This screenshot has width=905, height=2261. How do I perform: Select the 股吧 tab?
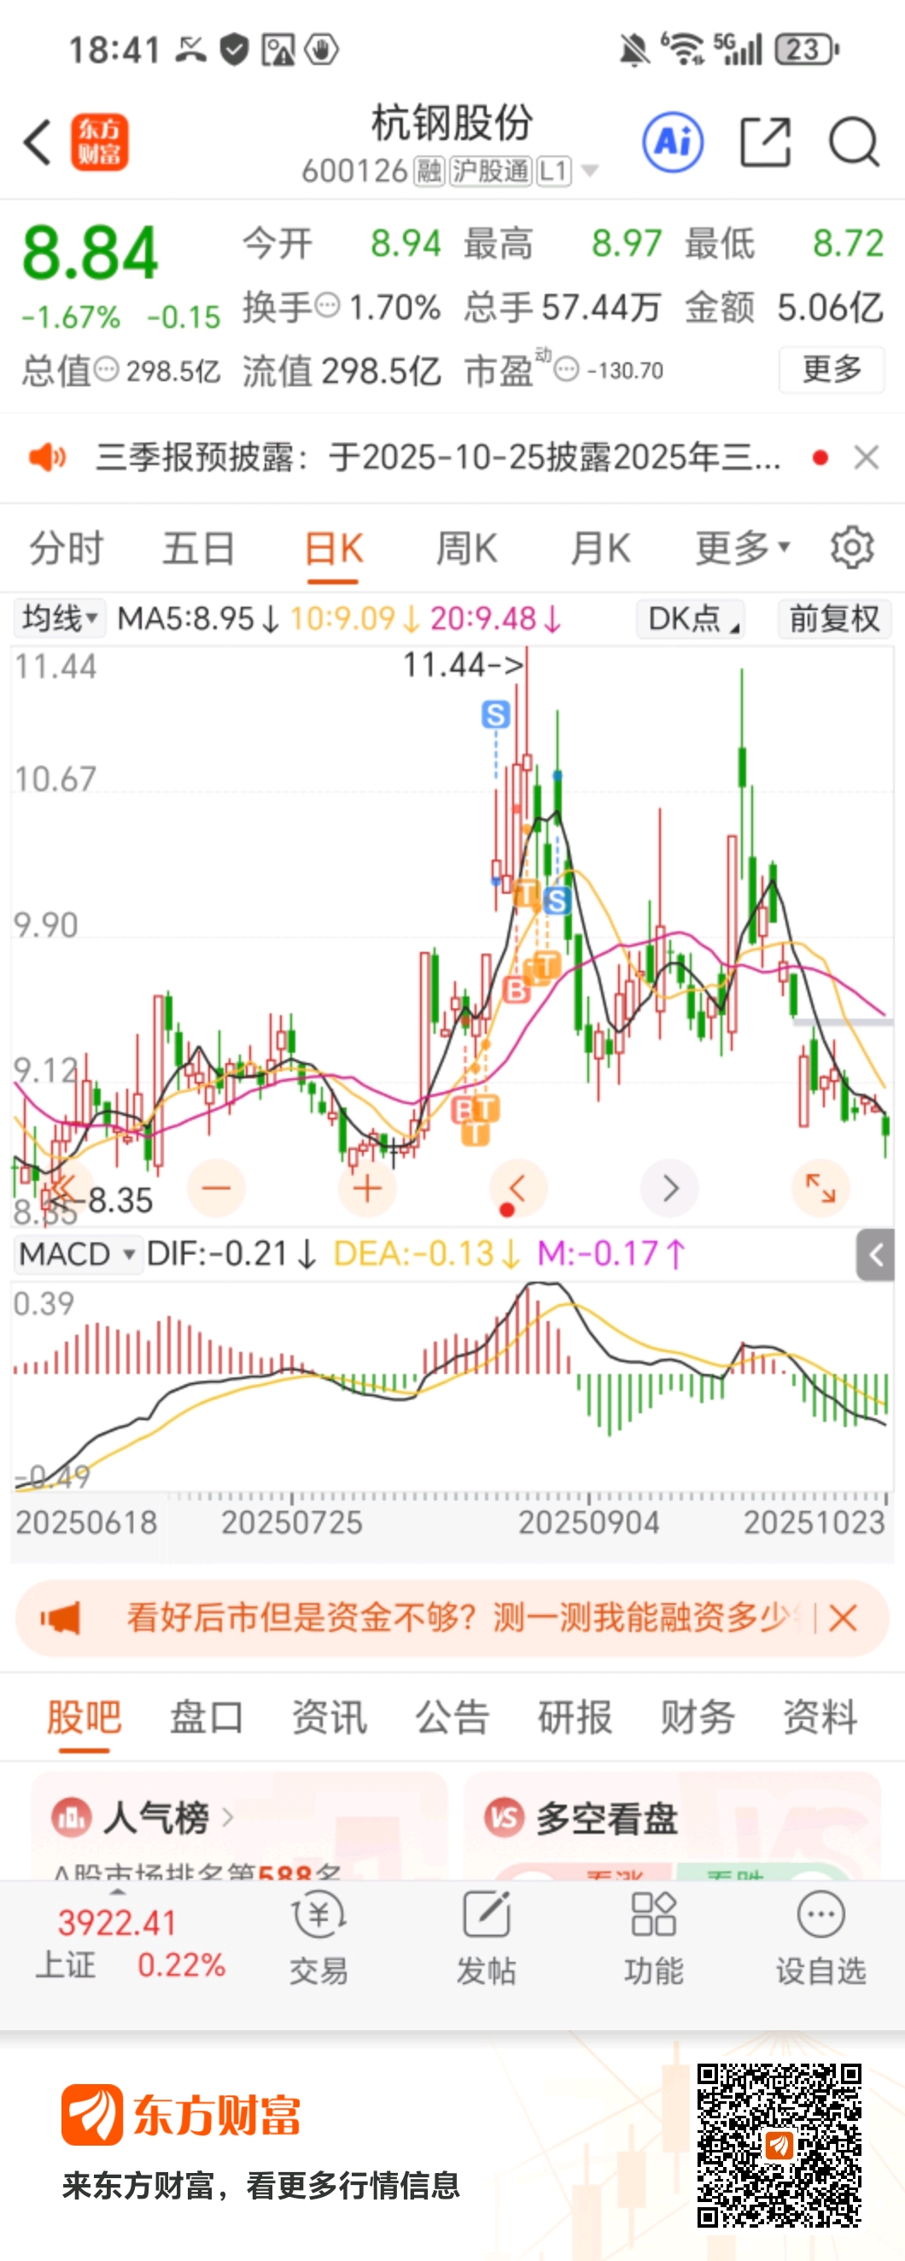coord(85,1718)
